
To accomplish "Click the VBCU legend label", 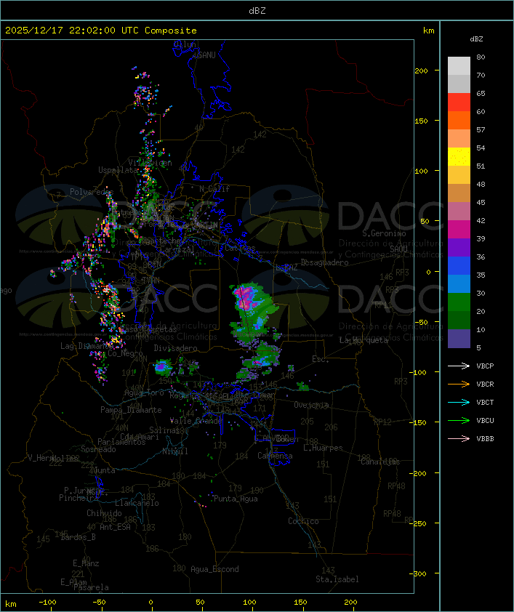I will (485, 421).
